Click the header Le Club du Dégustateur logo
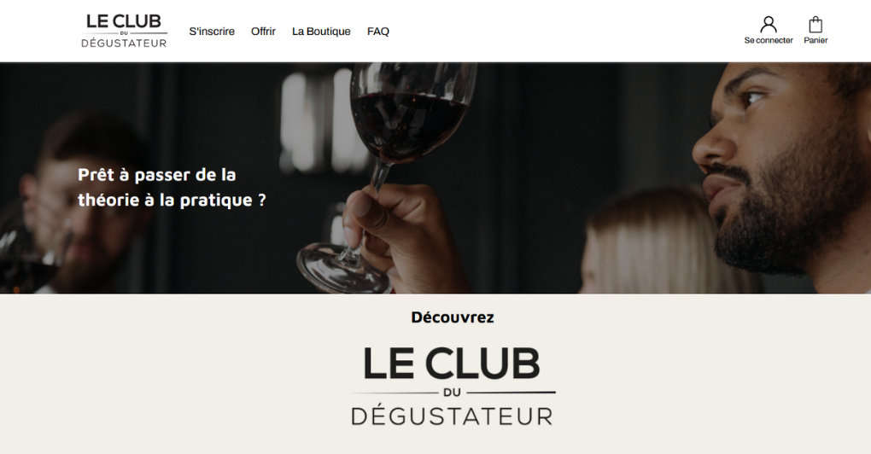Viewport: 871px width, 454px height. point(124,31)
